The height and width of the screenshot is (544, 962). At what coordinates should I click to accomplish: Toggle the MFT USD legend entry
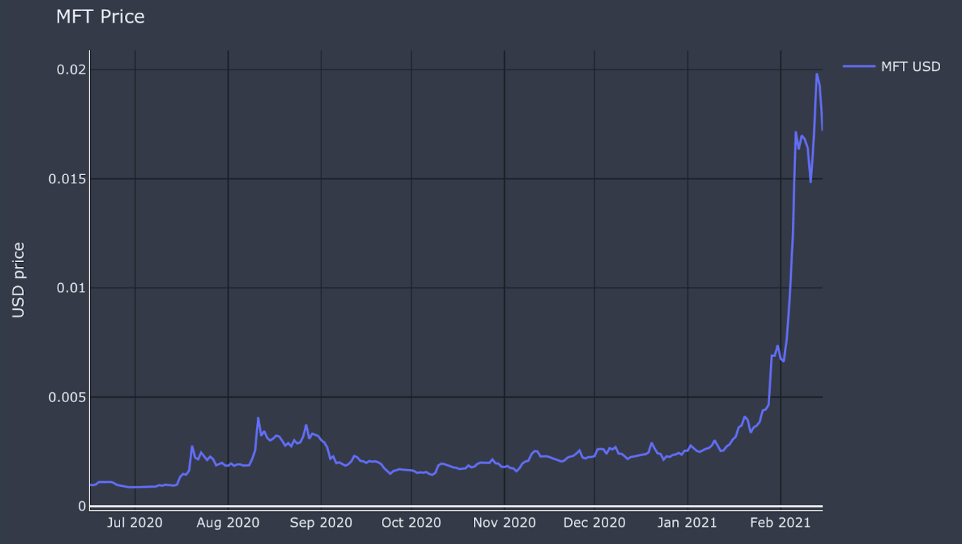892,67
